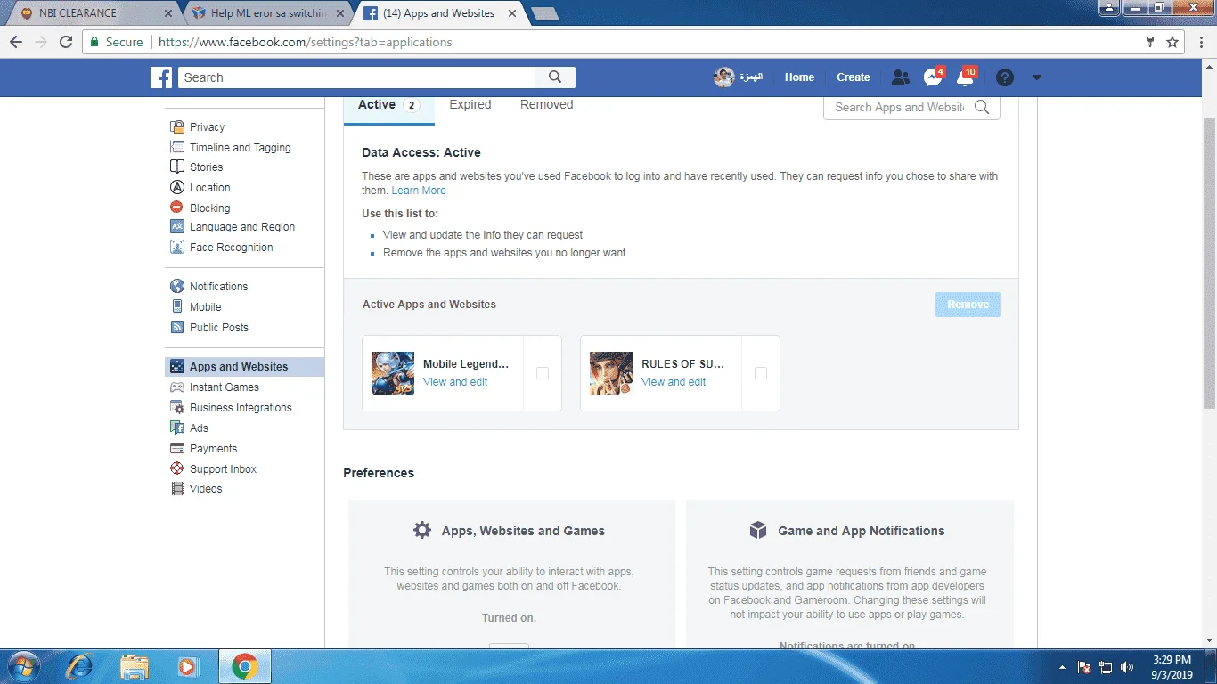
Task: Click the Face Recognition icon
Action: point(176,248)
